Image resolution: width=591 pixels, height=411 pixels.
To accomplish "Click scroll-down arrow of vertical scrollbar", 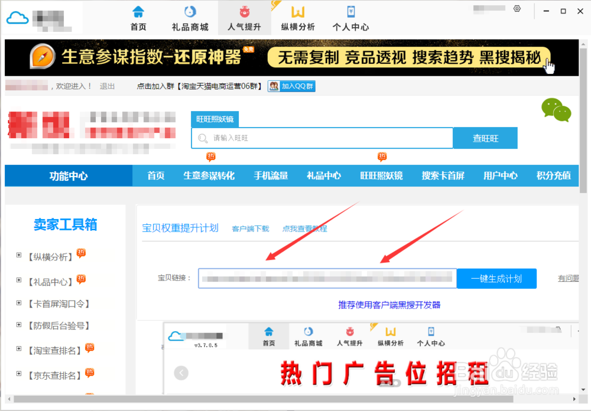I will 583,390.
